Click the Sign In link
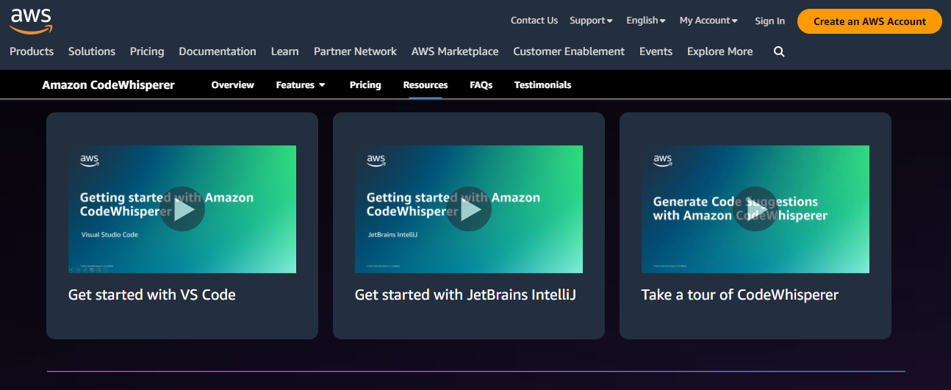951x390 pixels. tap(769, 21)
